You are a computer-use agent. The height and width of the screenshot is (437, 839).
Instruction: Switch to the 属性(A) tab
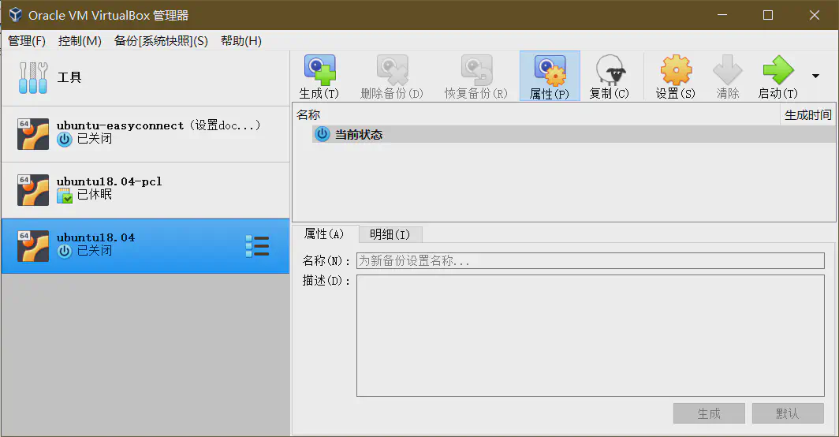pos(324,234)
